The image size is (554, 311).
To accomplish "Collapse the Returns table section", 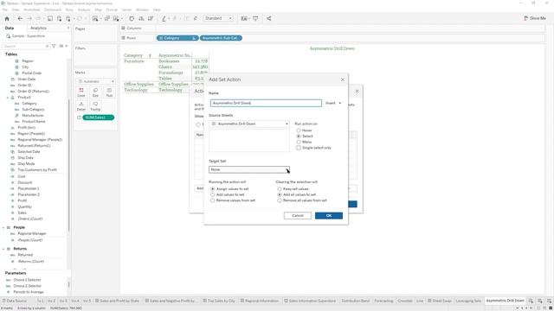I will [3, 249].
